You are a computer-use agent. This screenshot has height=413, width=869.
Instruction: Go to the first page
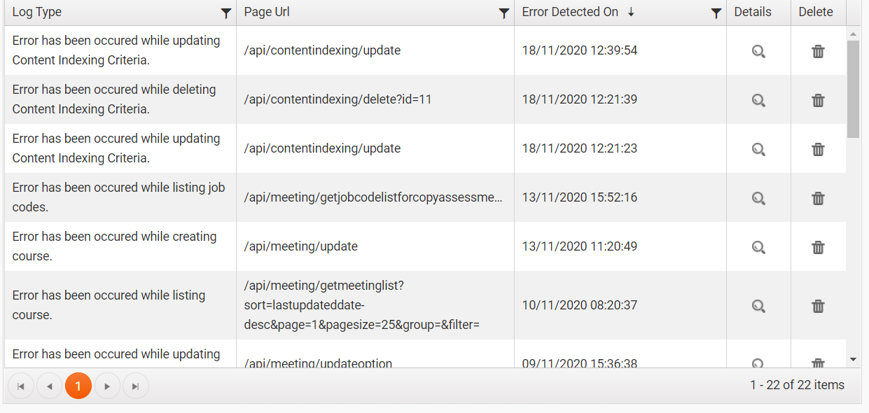pos(21,386)
